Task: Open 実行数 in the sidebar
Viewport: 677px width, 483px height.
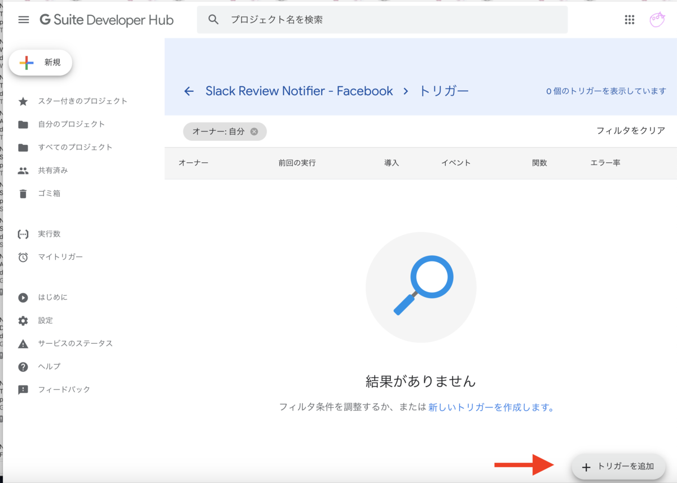Action: (49, 234)
